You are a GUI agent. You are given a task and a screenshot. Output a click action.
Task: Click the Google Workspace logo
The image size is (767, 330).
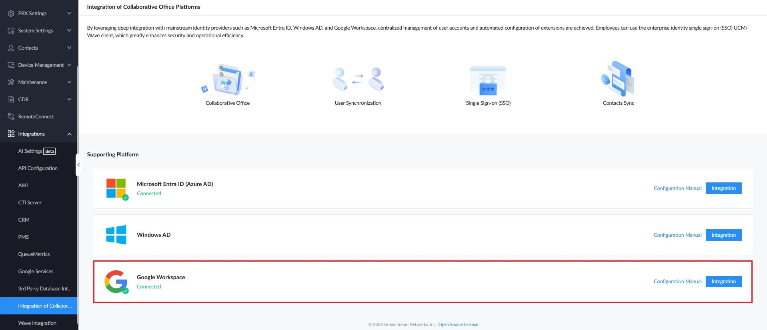(116, 282)
